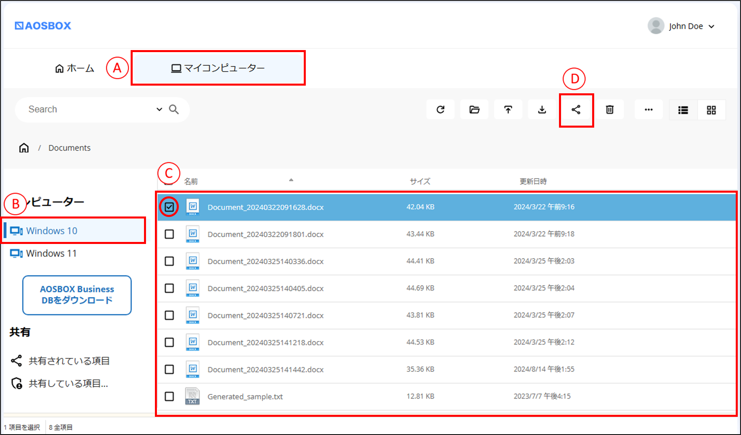Click file name Document_20240325141442.docx

click(x=266, y=370)
